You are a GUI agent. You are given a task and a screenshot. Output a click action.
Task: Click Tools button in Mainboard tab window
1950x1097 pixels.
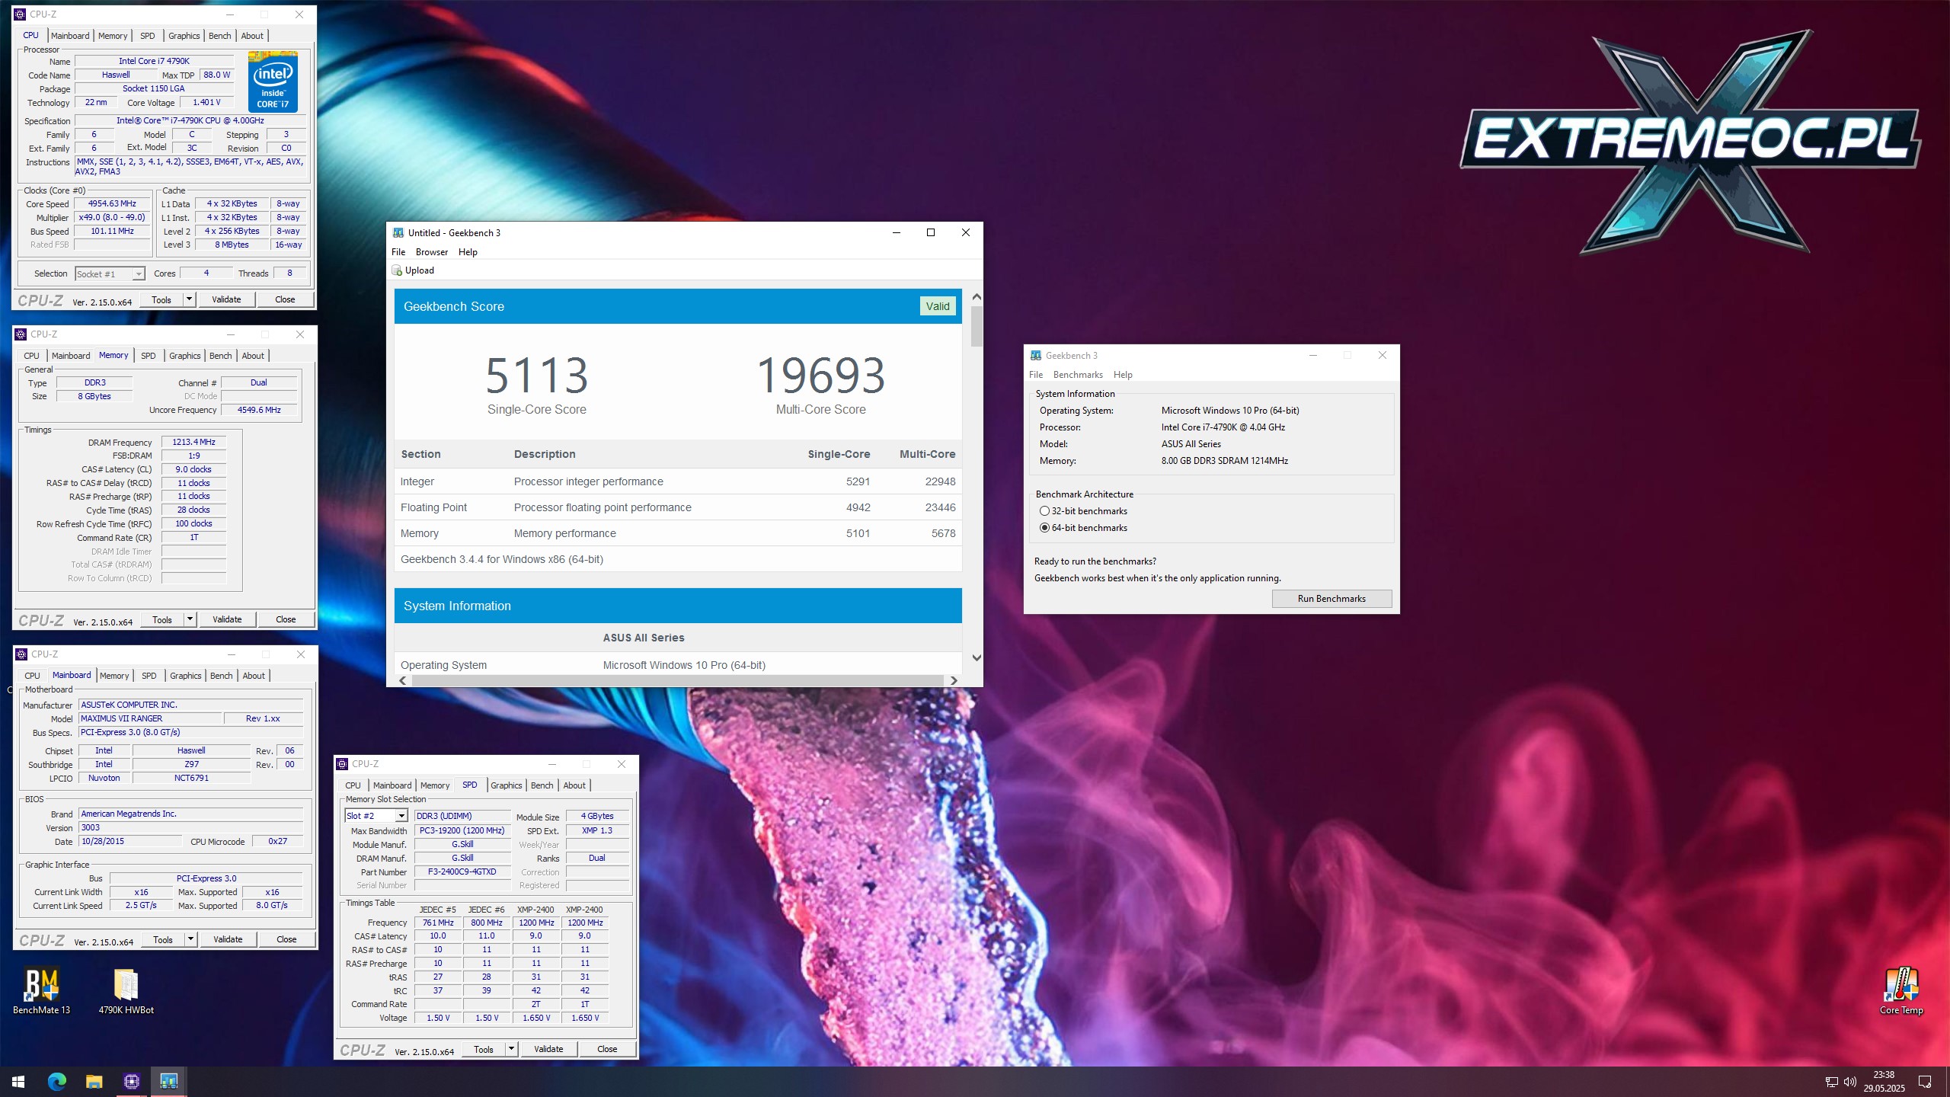(163, 939)
